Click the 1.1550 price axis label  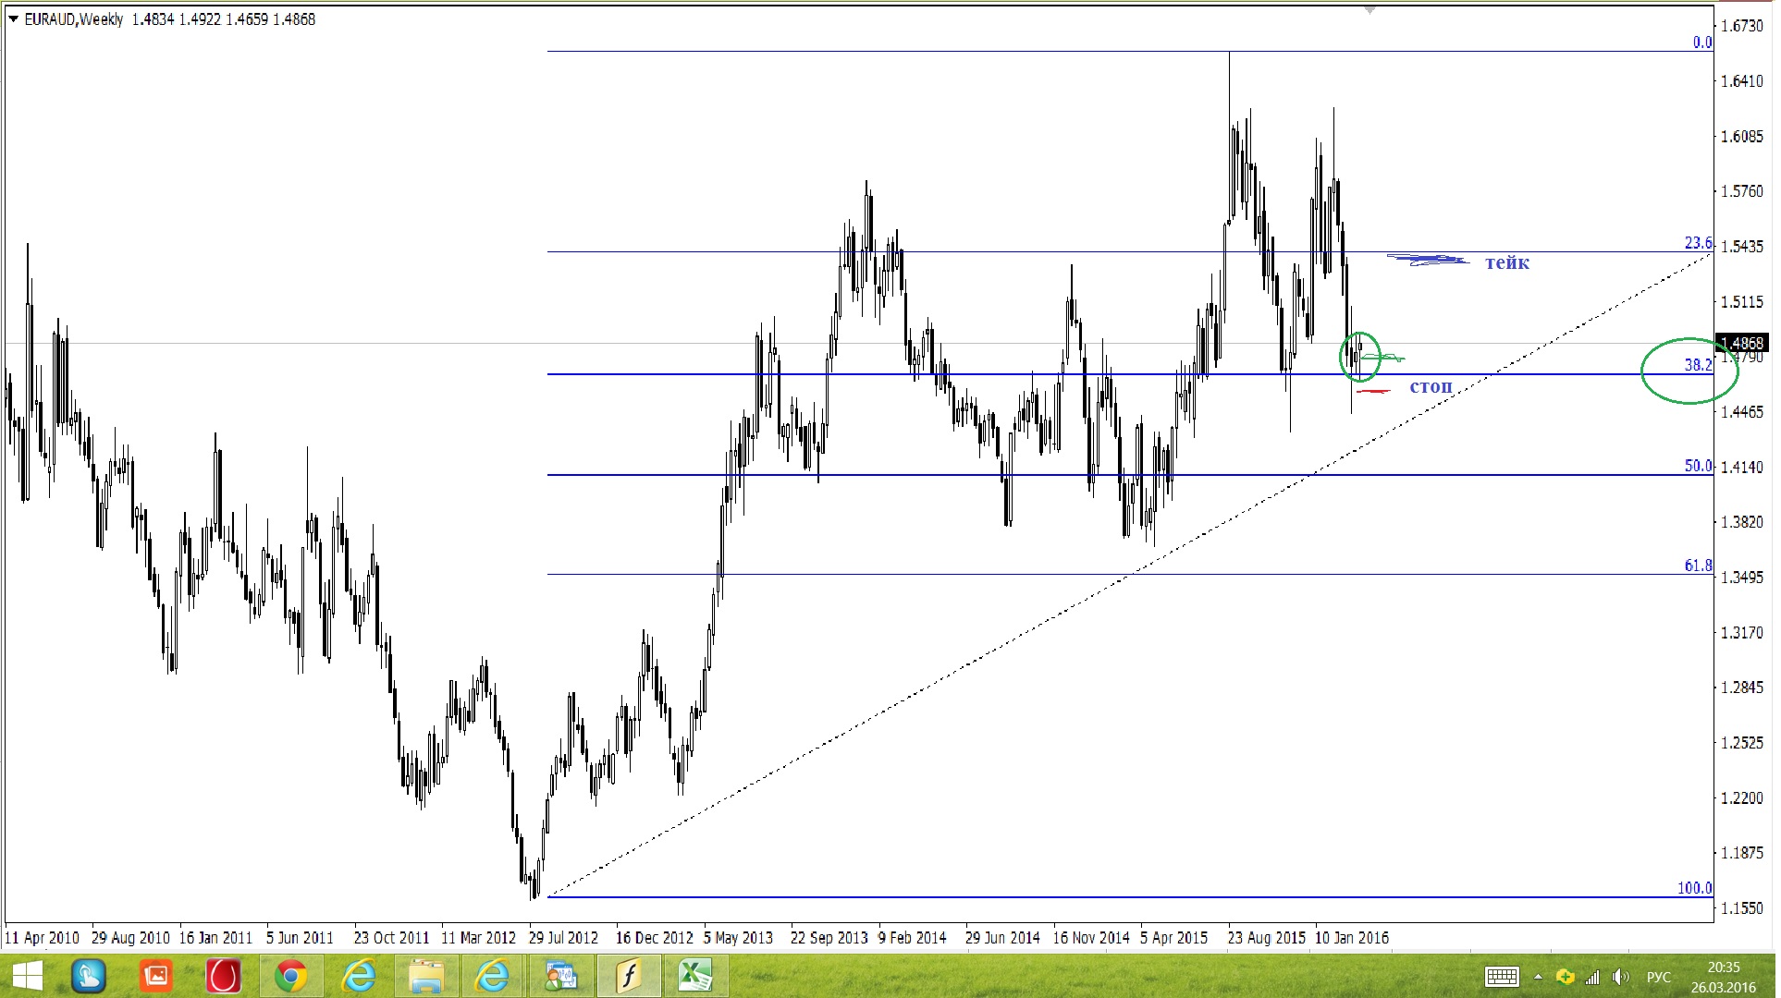(1741, 908)
